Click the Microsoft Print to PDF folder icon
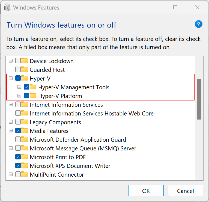Screen dimensions: 209x202 pos(25,157)
